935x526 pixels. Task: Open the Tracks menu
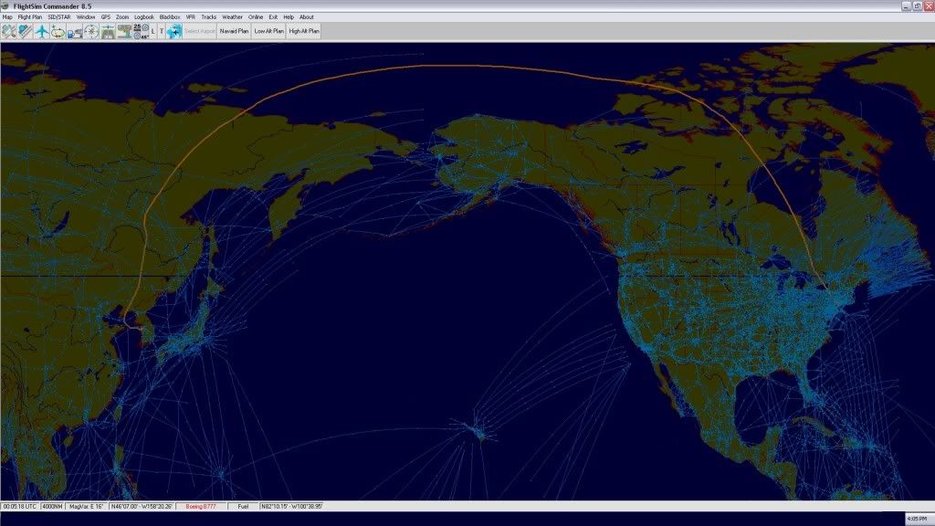click(209, 17)
